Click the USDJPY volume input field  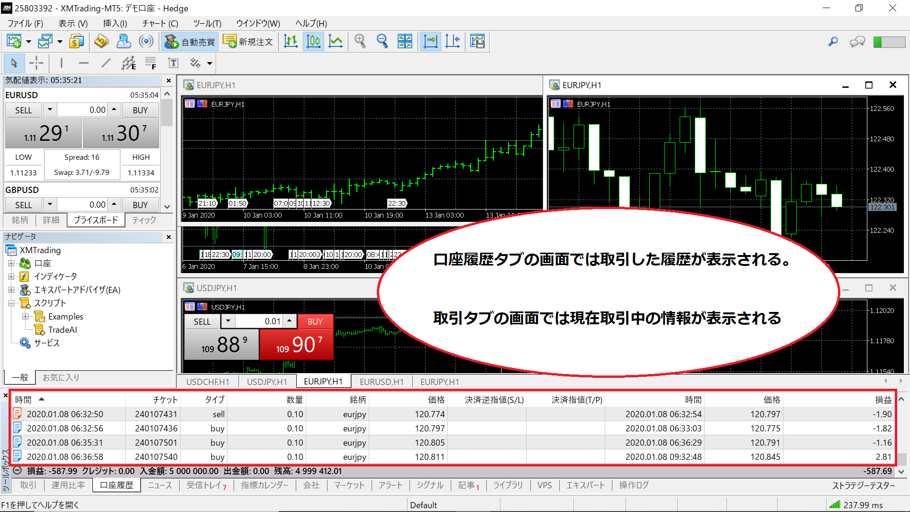[x=258, y=321]
